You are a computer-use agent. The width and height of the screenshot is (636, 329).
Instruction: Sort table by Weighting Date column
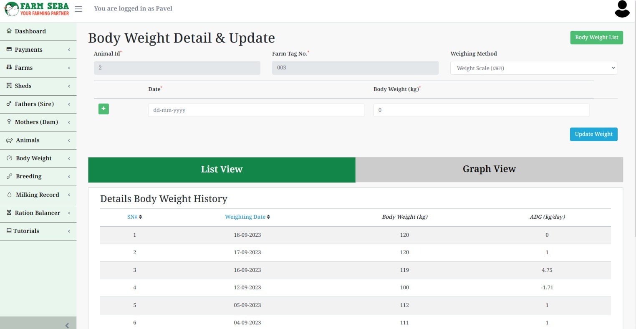[247, 217]
